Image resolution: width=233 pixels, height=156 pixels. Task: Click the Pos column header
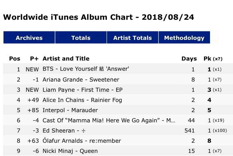point(15,59)
